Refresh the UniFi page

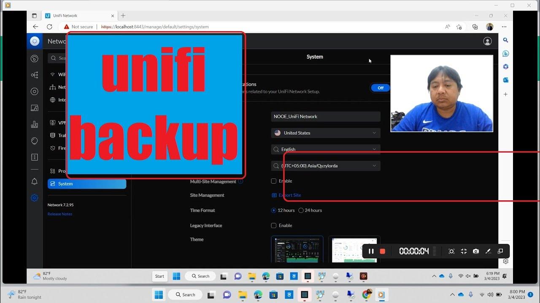(x=49, y=27)
